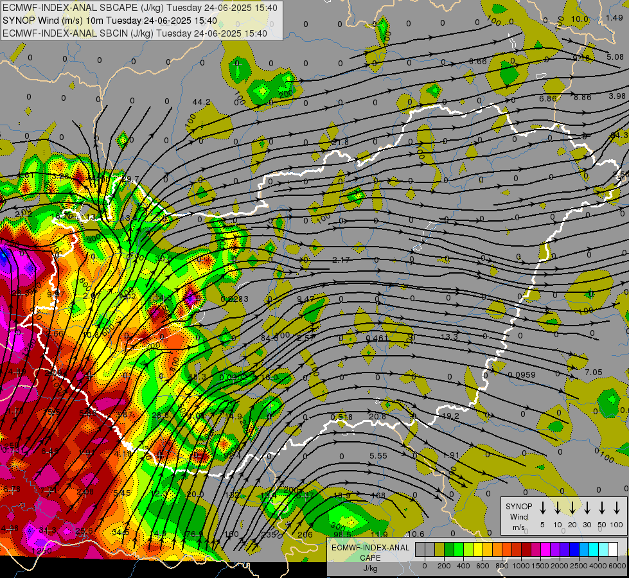Click the station value 76.9
The height and width of the screenshot is (578, 629).
tap(195, 534)
